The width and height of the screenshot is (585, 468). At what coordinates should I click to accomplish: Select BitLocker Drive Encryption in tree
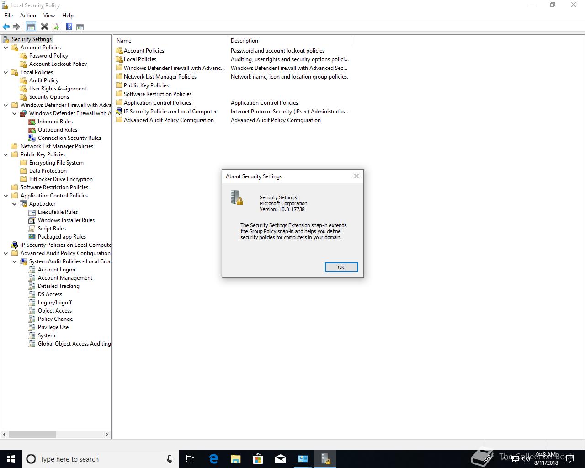tap(61, 179)
